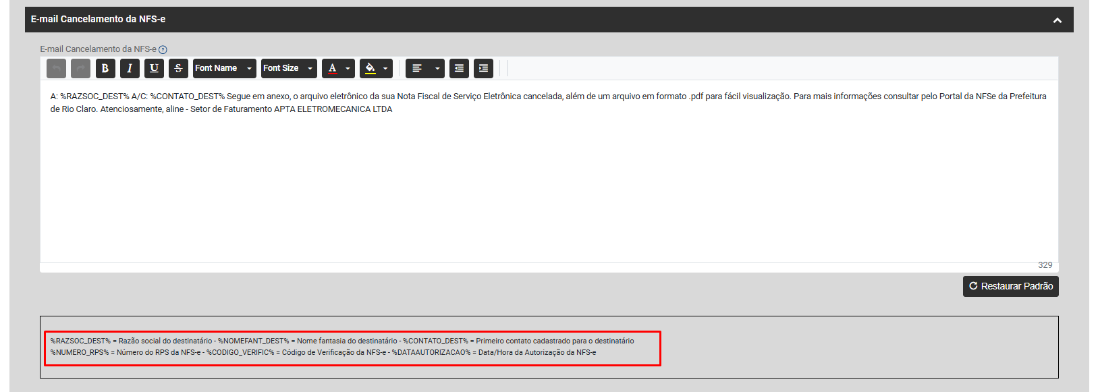This screenshot has height=392, width=1098.
Task: Decrease paragraph indent
Action: (459, 68)
